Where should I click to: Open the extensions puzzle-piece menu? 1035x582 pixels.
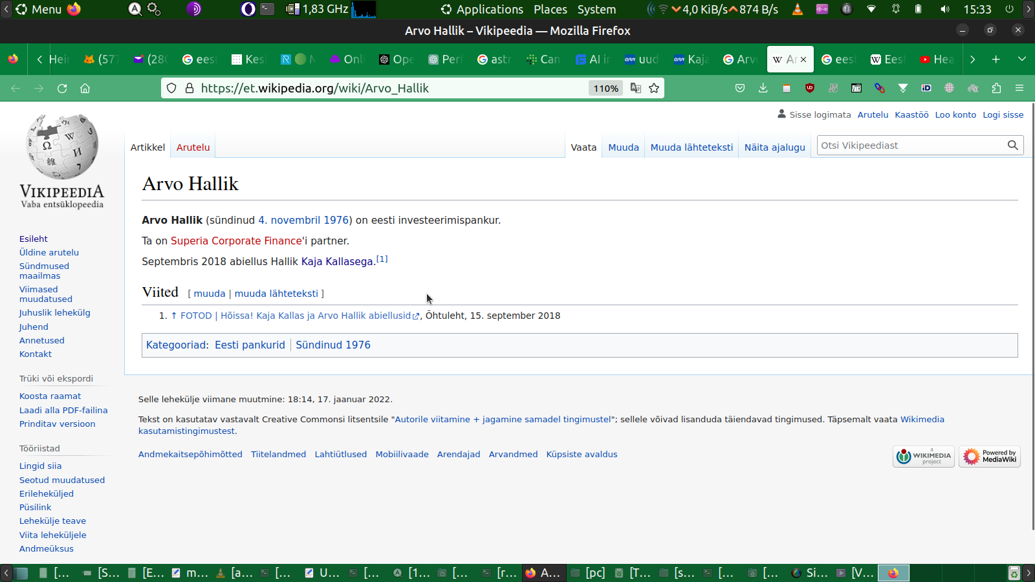(x=996, y=89)
